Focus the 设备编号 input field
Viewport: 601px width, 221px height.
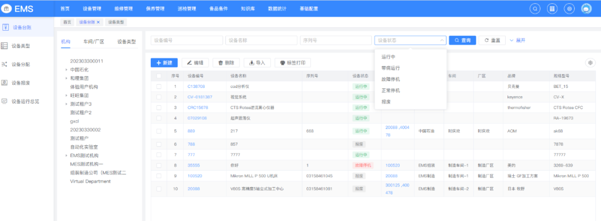click(186, 40)
